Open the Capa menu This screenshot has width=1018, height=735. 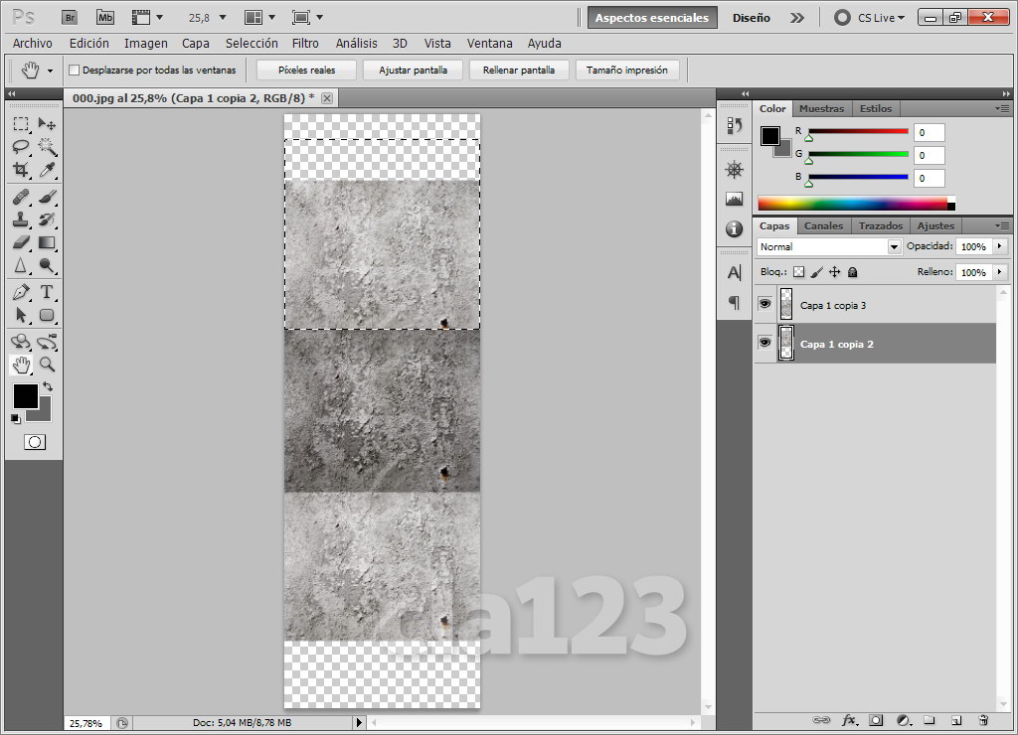point(196,44)
